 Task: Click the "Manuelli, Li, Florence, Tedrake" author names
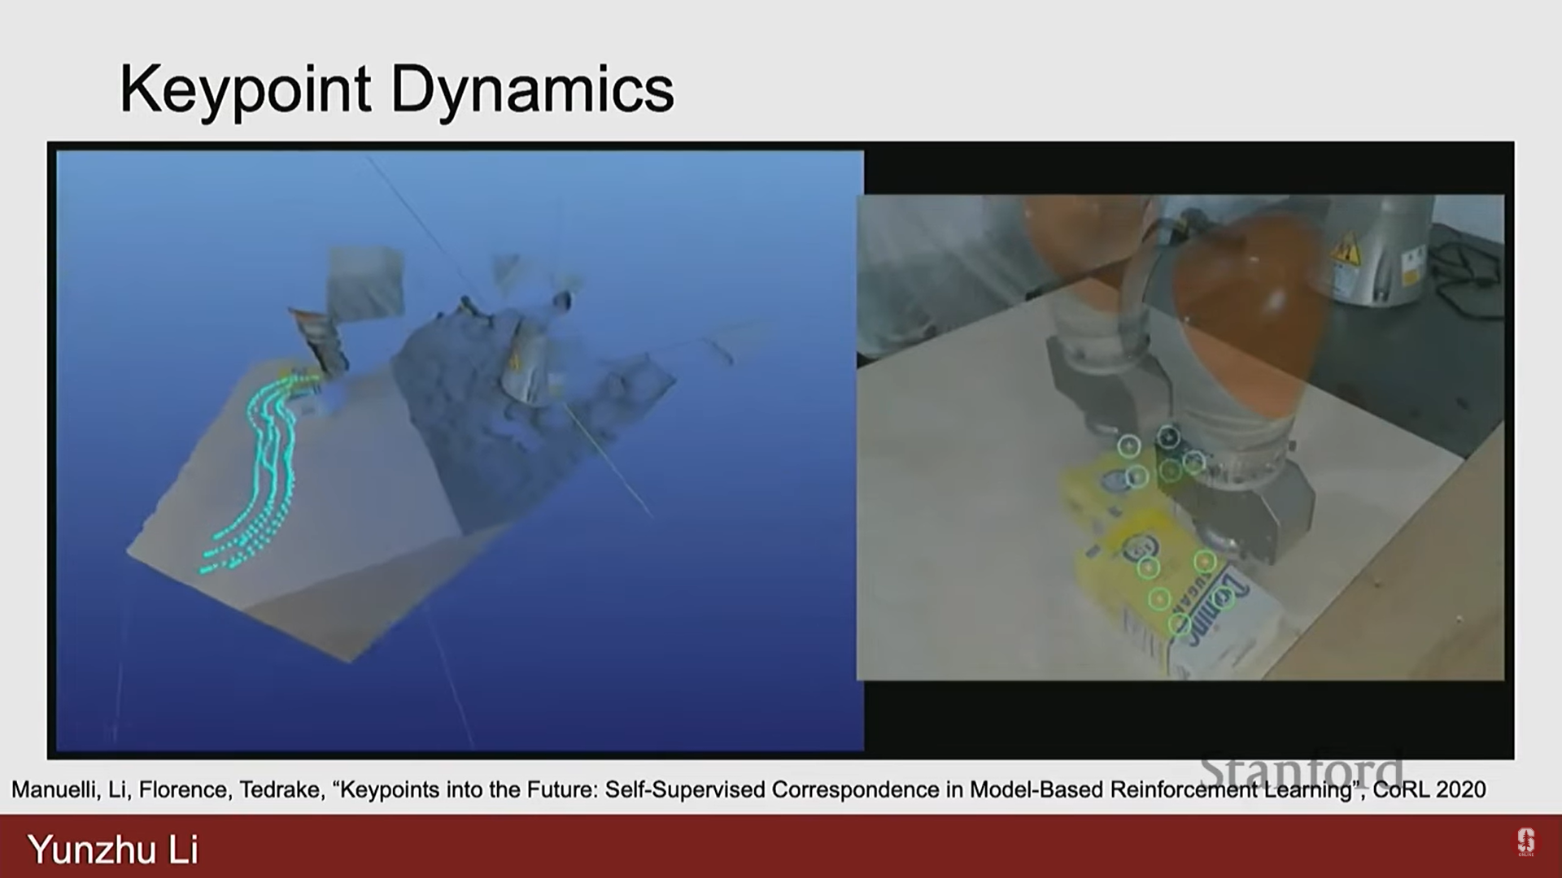click(x=167, y=789)
